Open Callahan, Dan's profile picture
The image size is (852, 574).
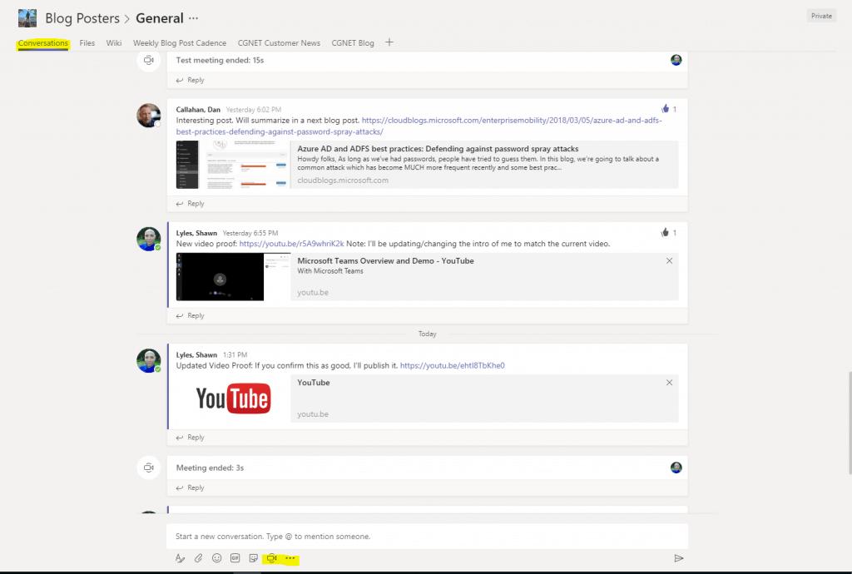[148, 115]
